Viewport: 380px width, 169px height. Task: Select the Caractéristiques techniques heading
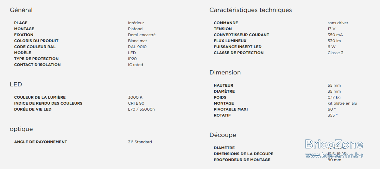[x=250, y=10]
